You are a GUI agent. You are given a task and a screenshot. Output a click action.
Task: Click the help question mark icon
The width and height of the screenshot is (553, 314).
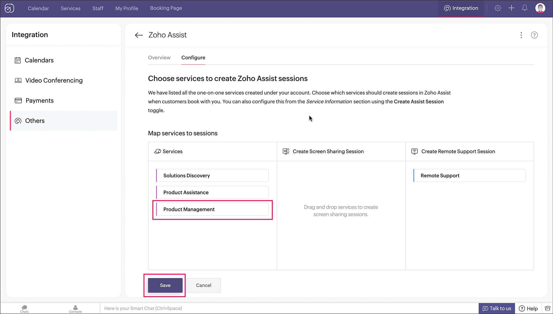pos(534,35)
